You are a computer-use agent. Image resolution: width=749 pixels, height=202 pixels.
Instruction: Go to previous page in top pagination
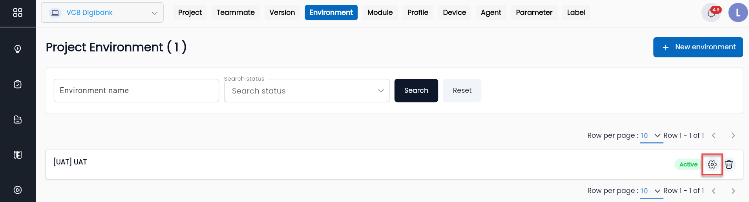point(714,135)
